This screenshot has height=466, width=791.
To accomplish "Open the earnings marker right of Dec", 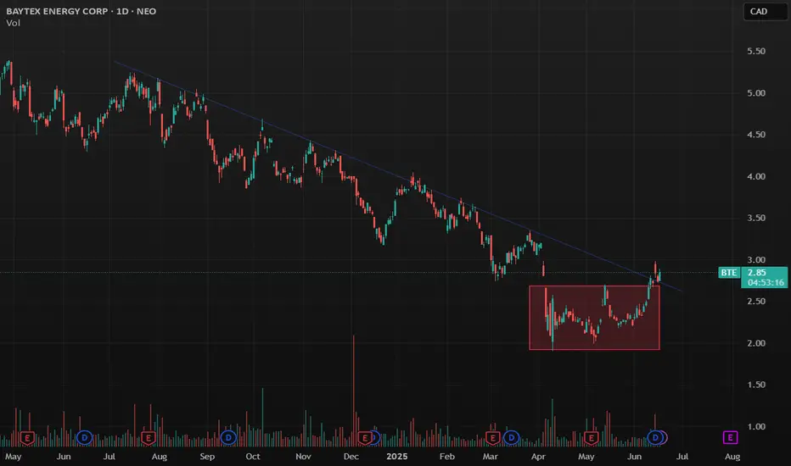I will tap(364, 438).
